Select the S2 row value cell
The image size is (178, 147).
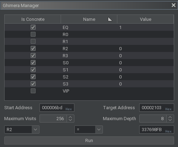click(146, 77)
